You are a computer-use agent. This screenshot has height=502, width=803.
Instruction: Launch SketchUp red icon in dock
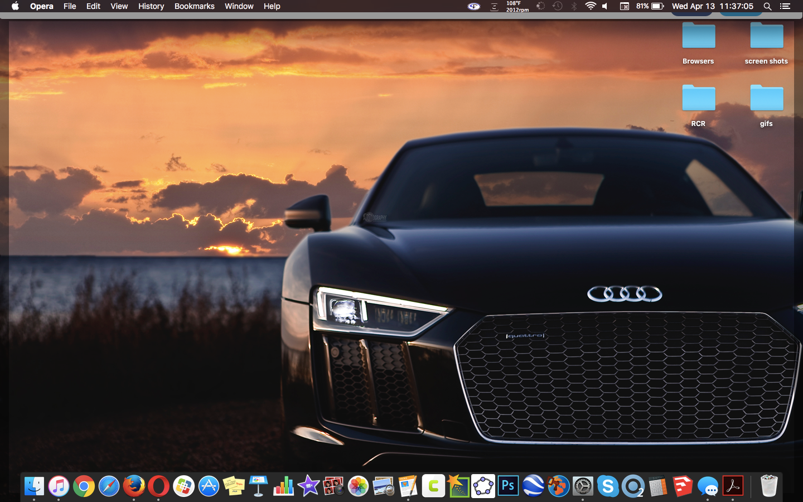tap(683, 486)
